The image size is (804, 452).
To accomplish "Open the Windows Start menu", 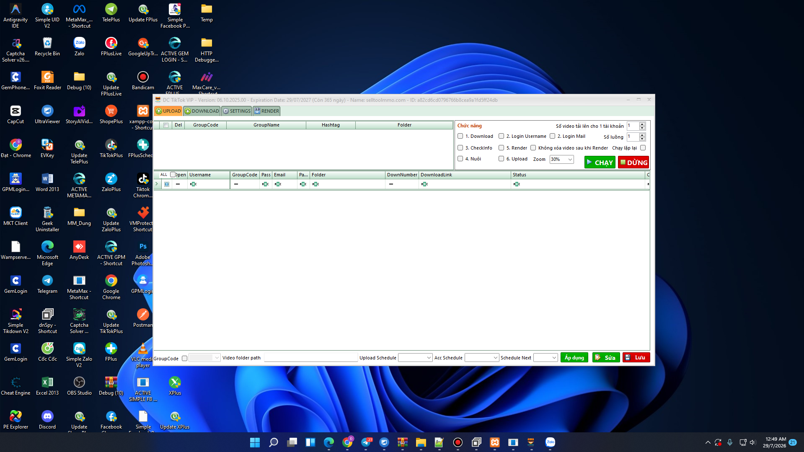I will (x=255, y=442).
